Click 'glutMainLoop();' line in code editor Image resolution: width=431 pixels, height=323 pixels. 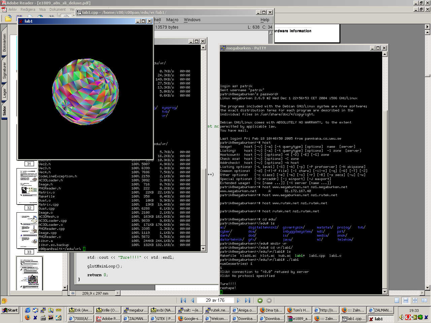pos(105,266)
